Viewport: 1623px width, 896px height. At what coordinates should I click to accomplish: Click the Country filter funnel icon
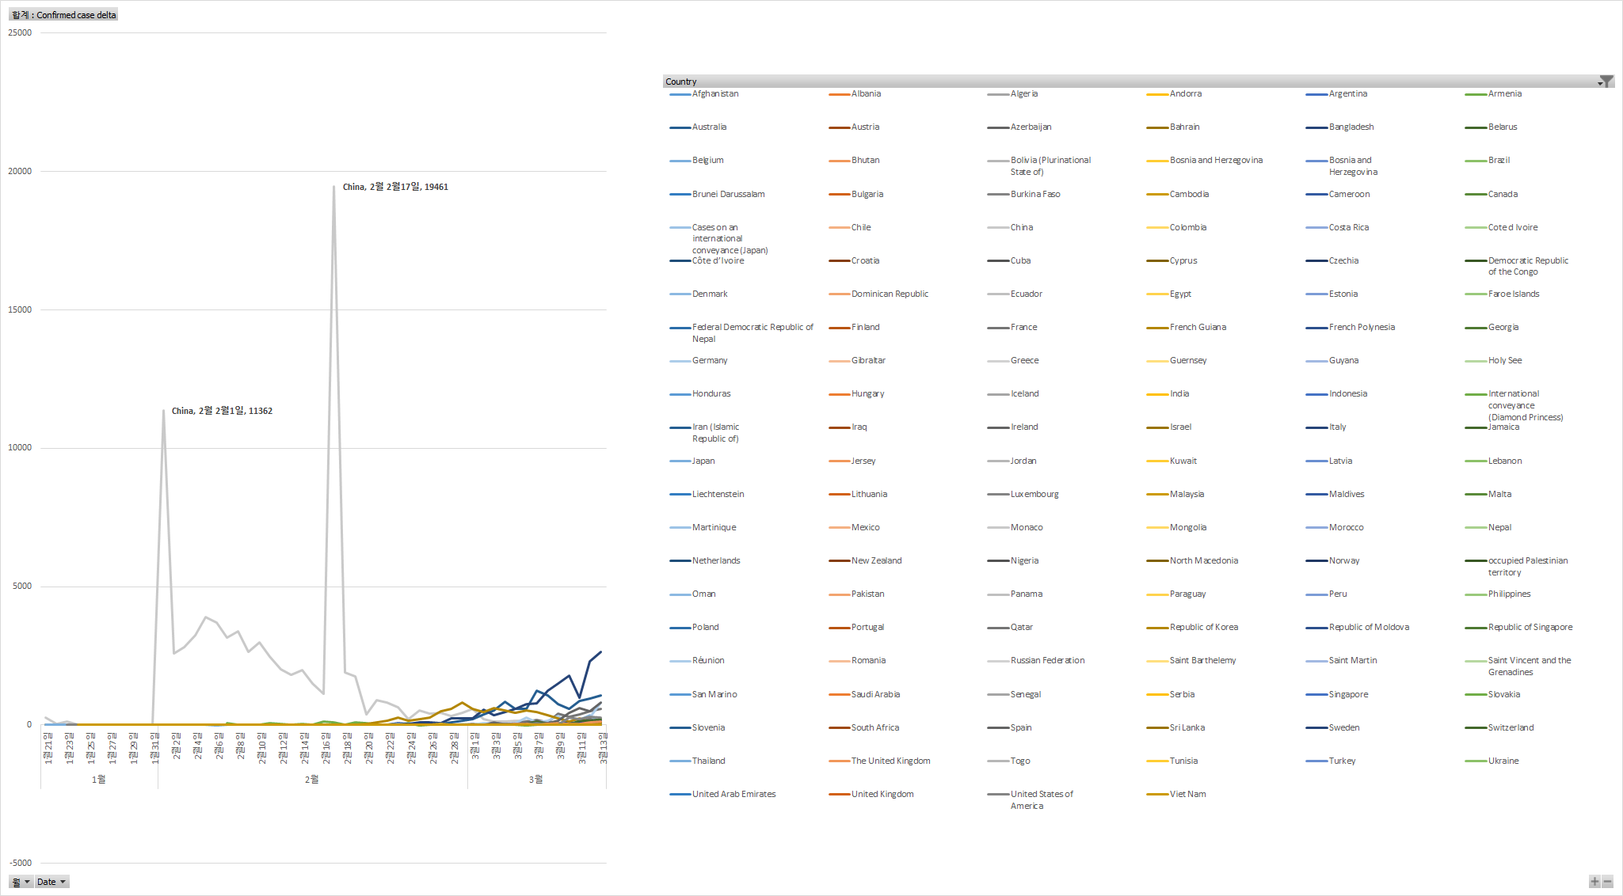coord(1606,82)
